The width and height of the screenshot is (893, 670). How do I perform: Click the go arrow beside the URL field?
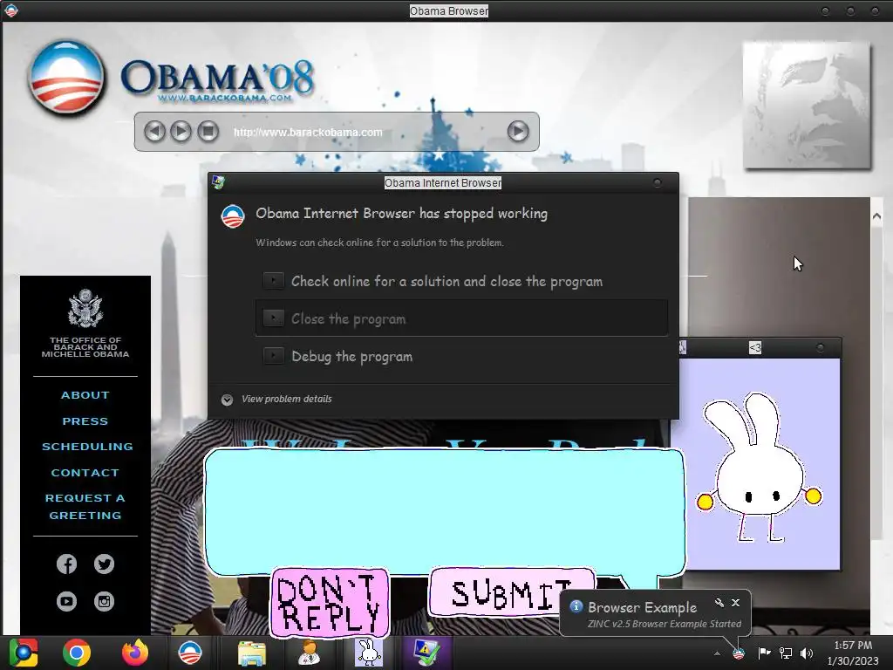coord(518,132)
